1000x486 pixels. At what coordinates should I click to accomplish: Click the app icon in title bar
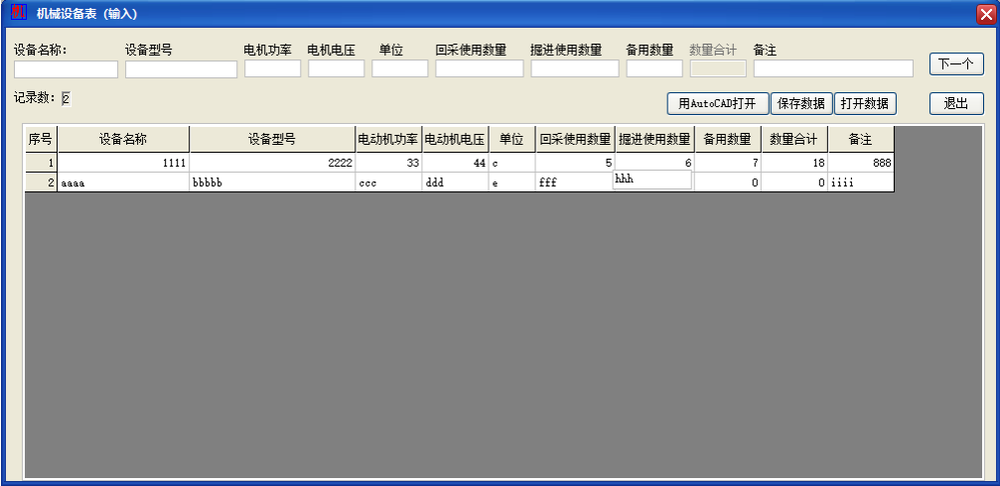pyautogui.click(x=18, y=13)
